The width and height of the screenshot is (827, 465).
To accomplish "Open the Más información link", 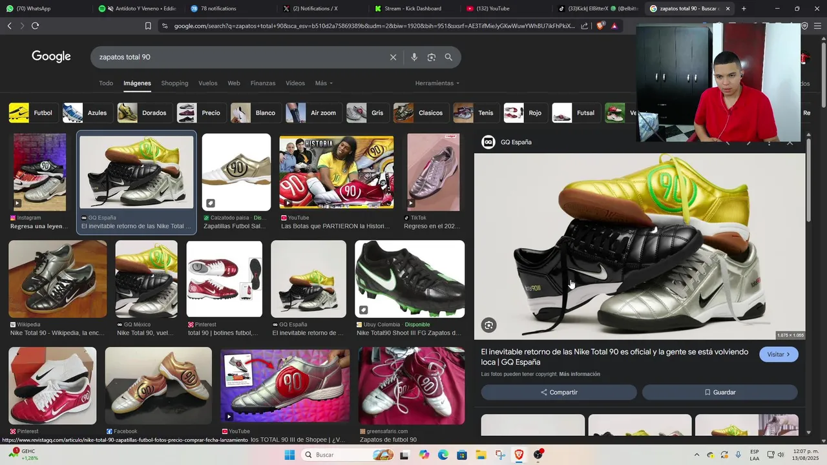I will click(580, 374).
